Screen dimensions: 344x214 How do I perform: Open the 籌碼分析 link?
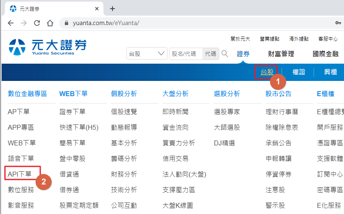pos(124,159)
